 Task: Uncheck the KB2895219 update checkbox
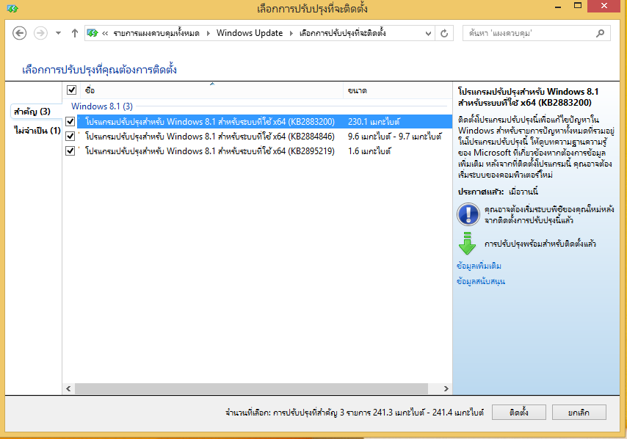click(70, 150)
